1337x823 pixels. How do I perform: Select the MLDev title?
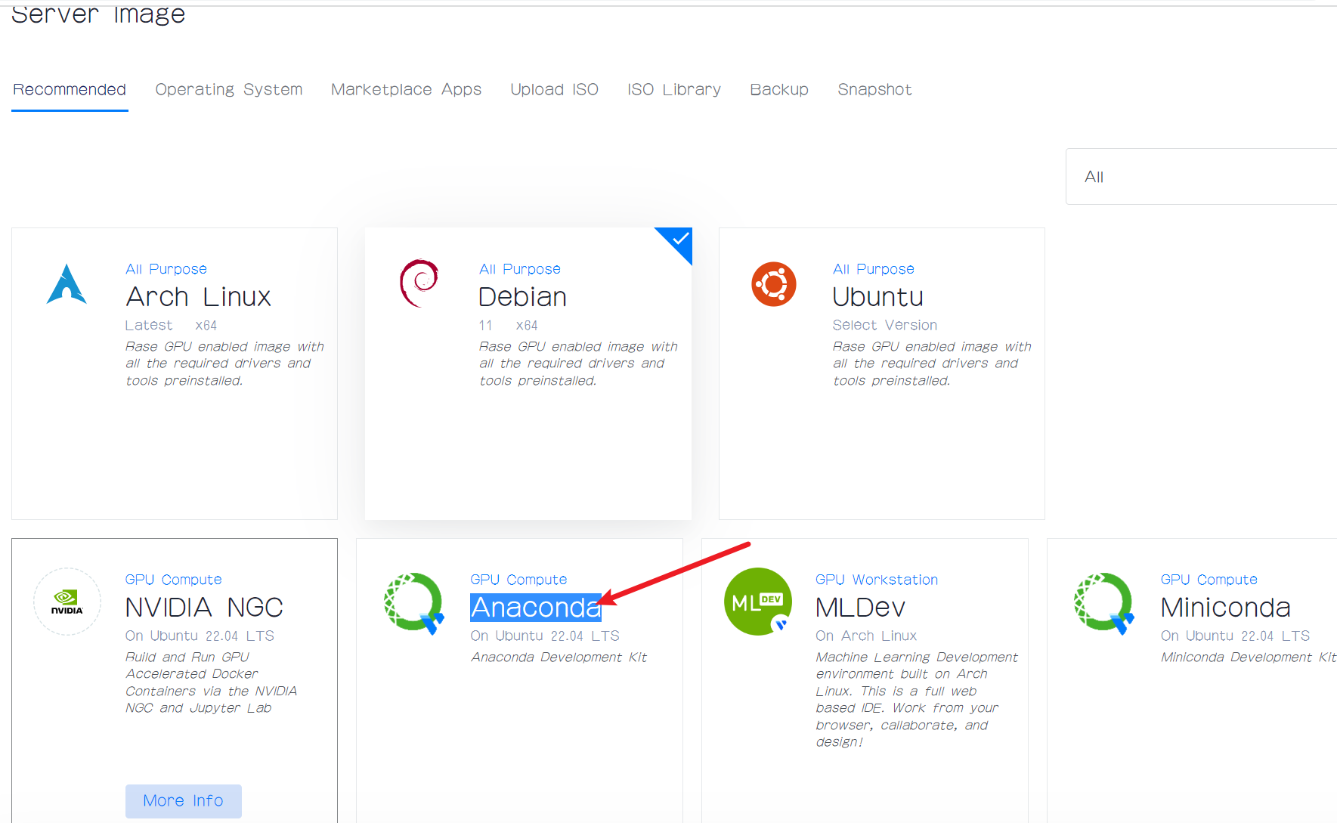(860, 608)
